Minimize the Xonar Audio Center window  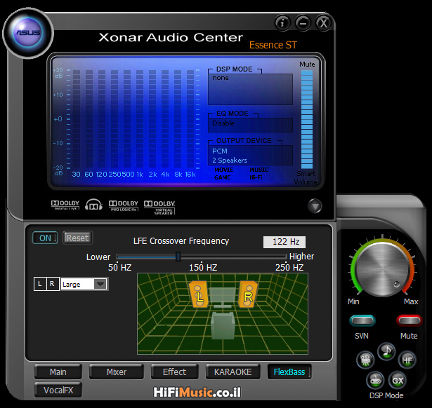point(303,23)
